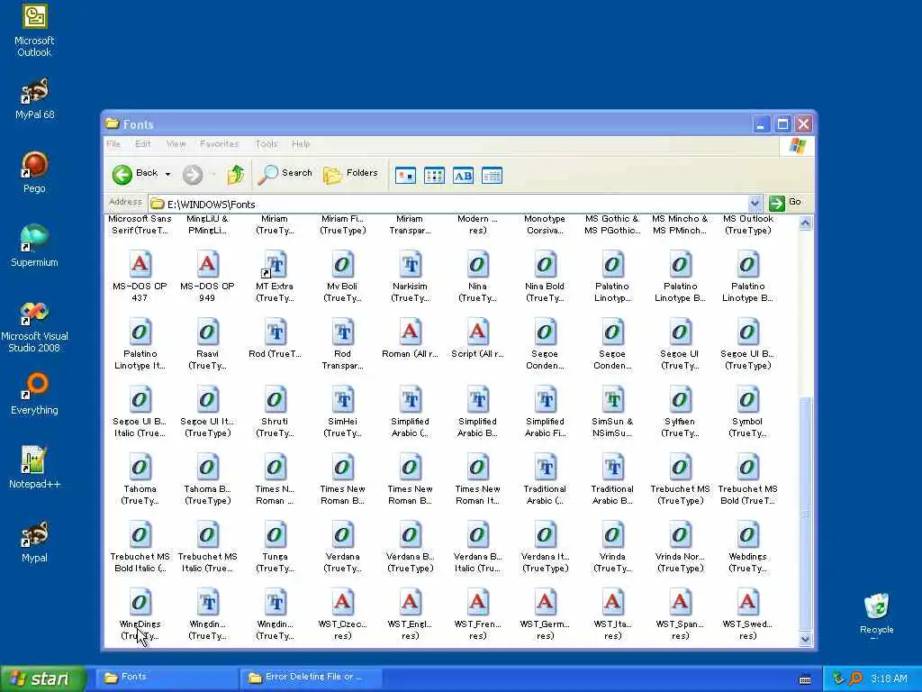Select the SimHei font icon
Screen dimensions: 922x692
[342, 399]
